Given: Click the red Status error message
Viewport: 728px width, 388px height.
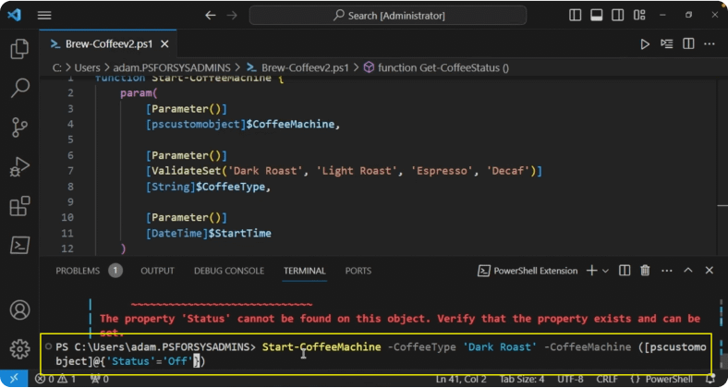Looking at the screenshot, I should [x=400, y=325].
